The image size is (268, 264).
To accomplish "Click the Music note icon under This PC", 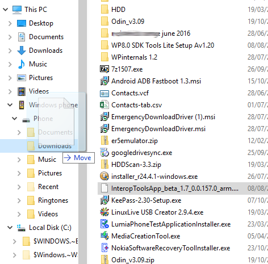I will pos(22,64).
